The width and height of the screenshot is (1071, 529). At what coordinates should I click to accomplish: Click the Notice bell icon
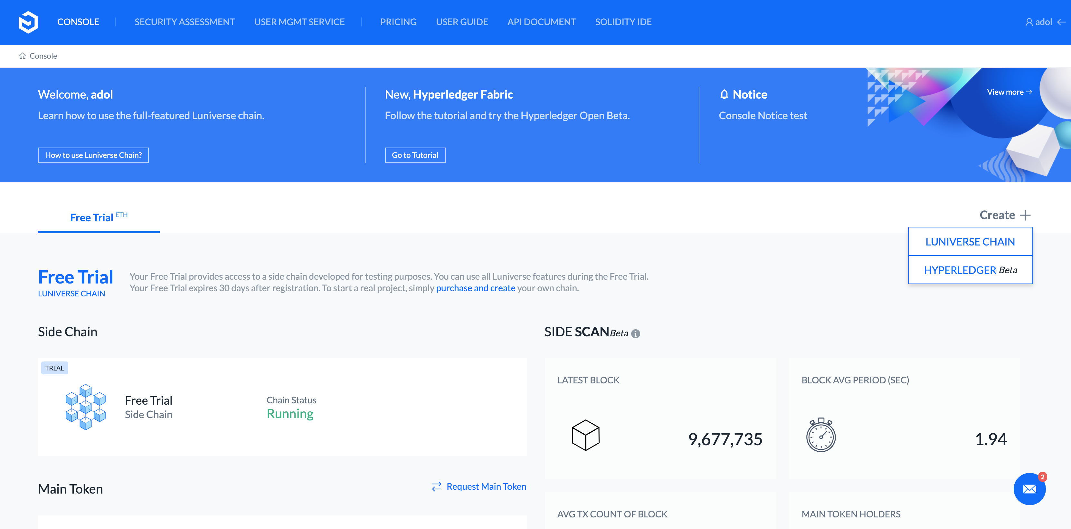724,94
